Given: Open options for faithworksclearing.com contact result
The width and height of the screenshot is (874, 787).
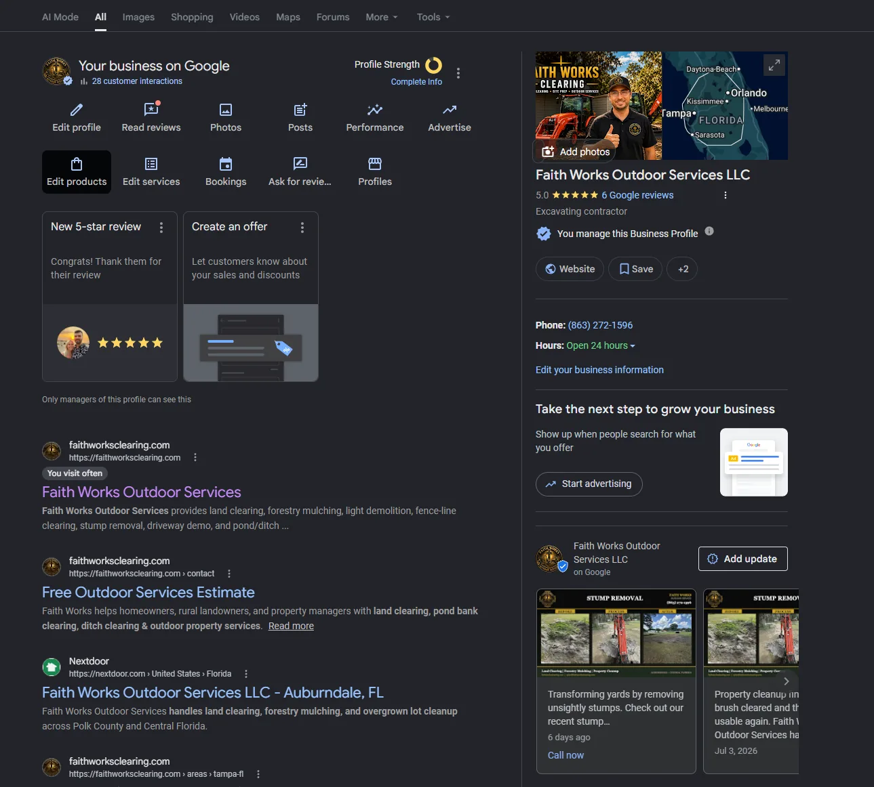Looking at the screenshot, I should (x=229, y=573).
